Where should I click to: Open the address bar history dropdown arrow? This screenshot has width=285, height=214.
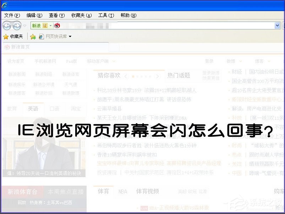[x=278, y=26]
